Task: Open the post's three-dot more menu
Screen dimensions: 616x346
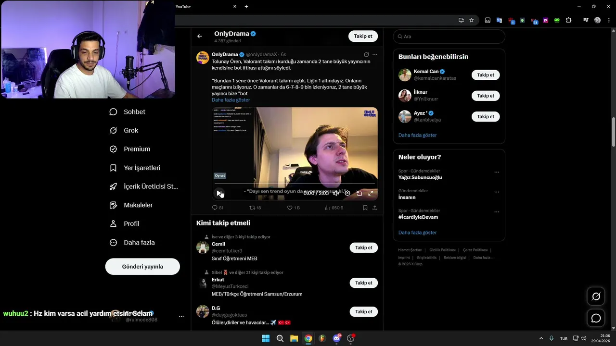Action: (375, 55)
